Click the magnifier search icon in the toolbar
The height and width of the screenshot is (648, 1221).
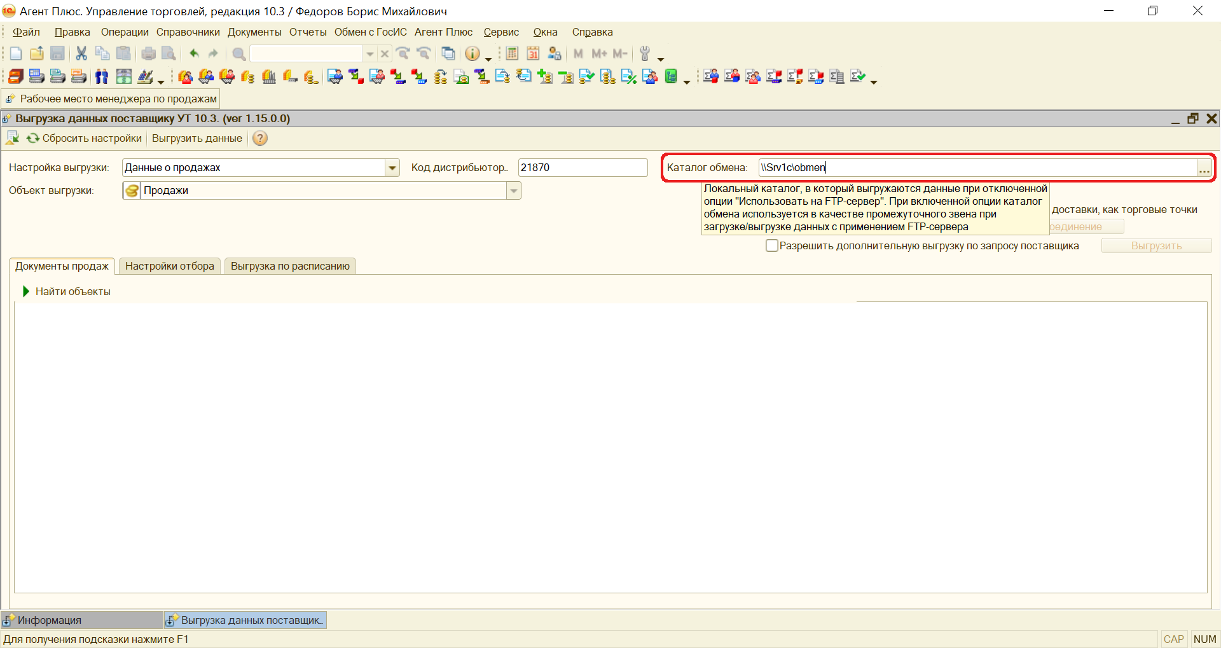point(239,54)
